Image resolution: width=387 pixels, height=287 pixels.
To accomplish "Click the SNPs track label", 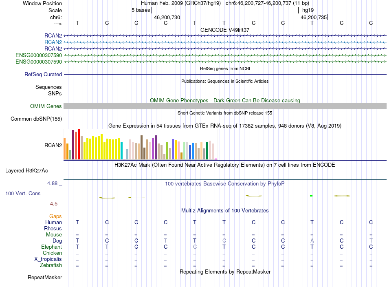I will (x=55, y=94).
